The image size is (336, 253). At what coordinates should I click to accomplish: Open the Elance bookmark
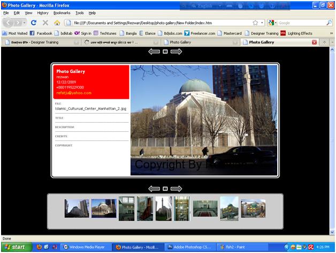click(148, 33)
